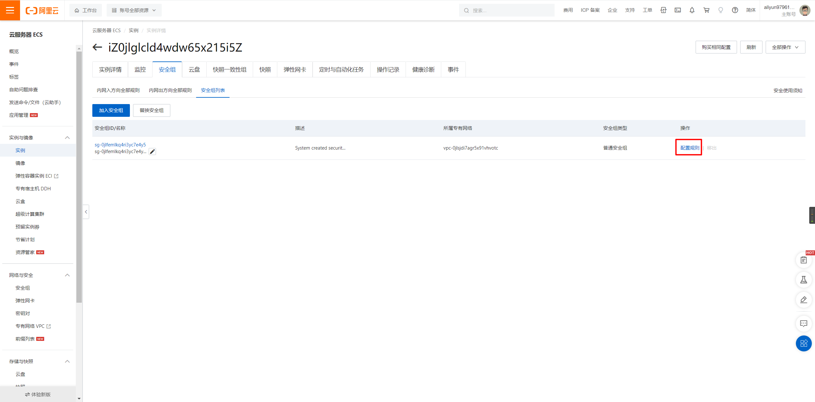Open the 安全使用须知 link
This screenshot has width=815, height=402.
[x=788, y=91]
